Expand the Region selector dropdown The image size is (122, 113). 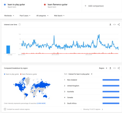(103, 68)
